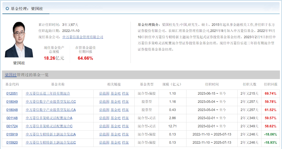Open fund code 018049

point(12,101)
